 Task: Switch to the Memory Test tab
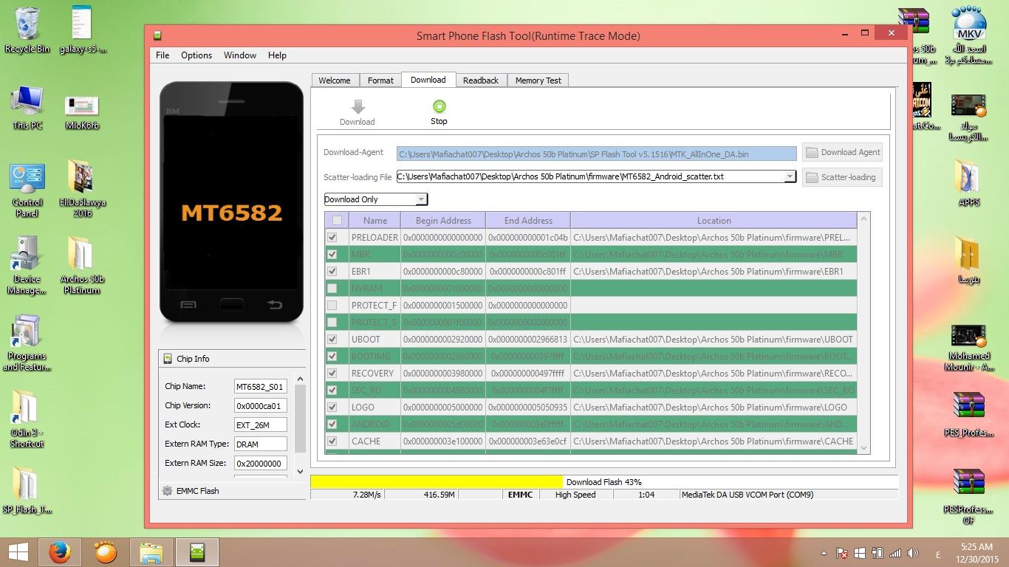coord(538,80)
